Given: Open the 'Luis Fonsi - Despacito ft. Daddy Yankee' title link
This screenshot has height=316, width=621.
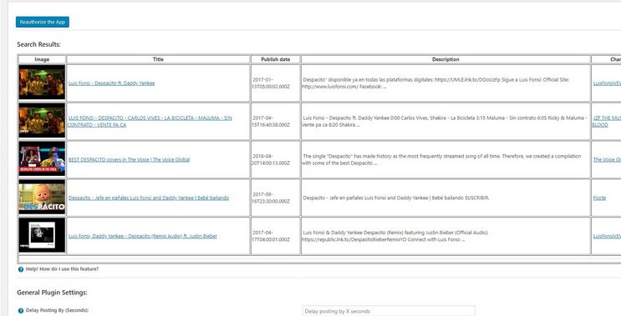Looking at the screenshot, I should pyautogui.click(x=112, y=83).
